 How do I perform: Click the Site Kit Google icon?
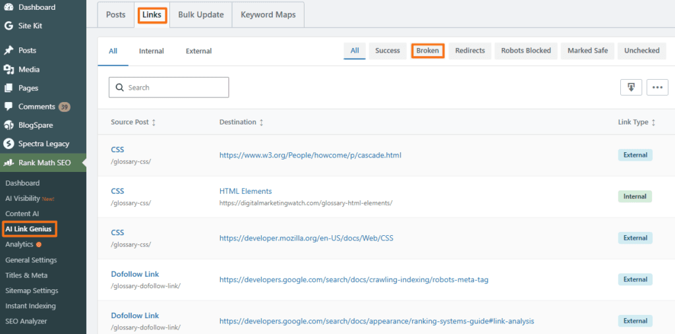point(9,26)
